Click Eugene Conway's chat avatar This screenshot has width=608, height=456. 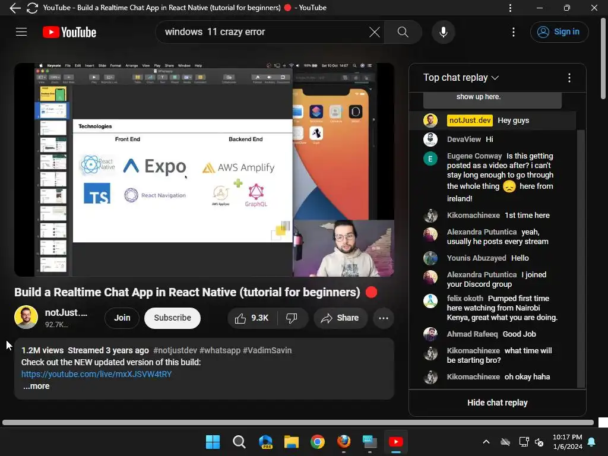point(430,159)
